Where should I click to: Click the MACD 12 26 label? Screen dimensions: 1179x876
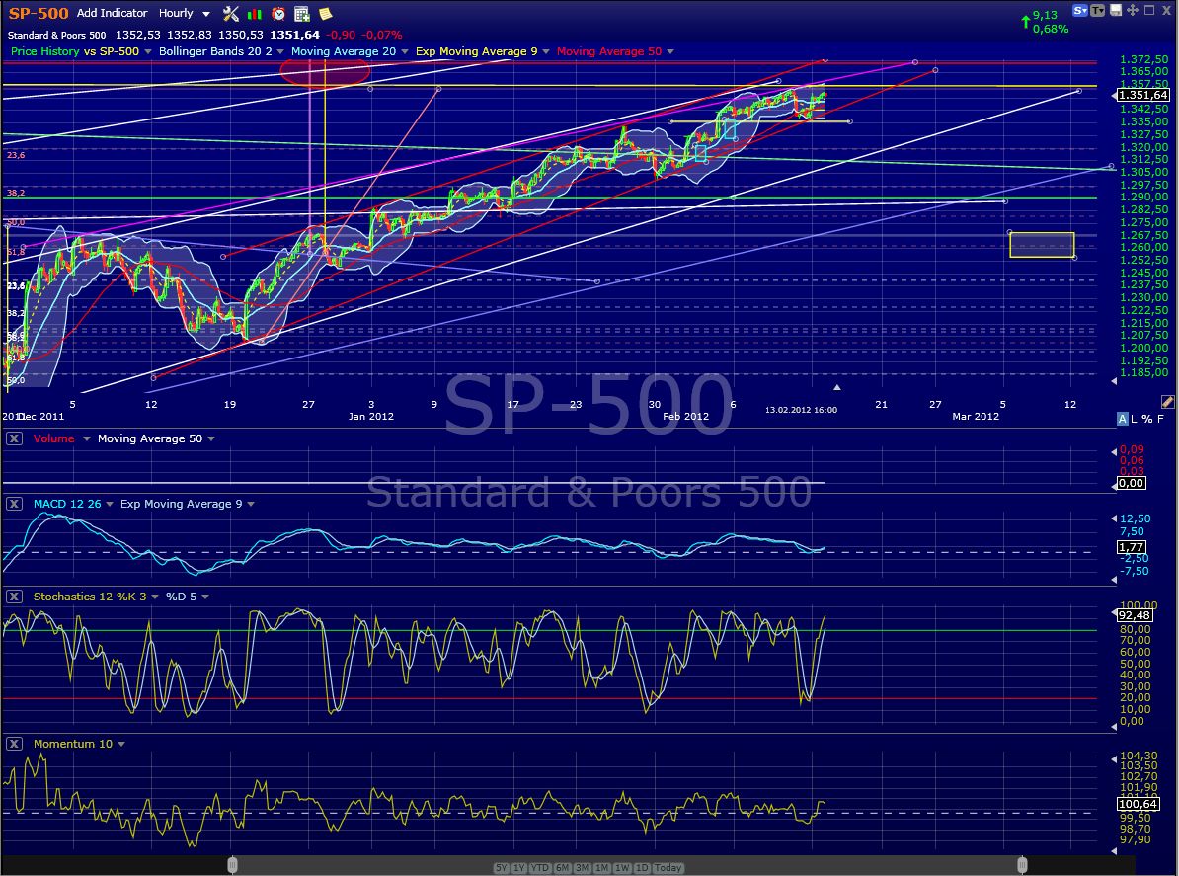(x=67, y=504)
